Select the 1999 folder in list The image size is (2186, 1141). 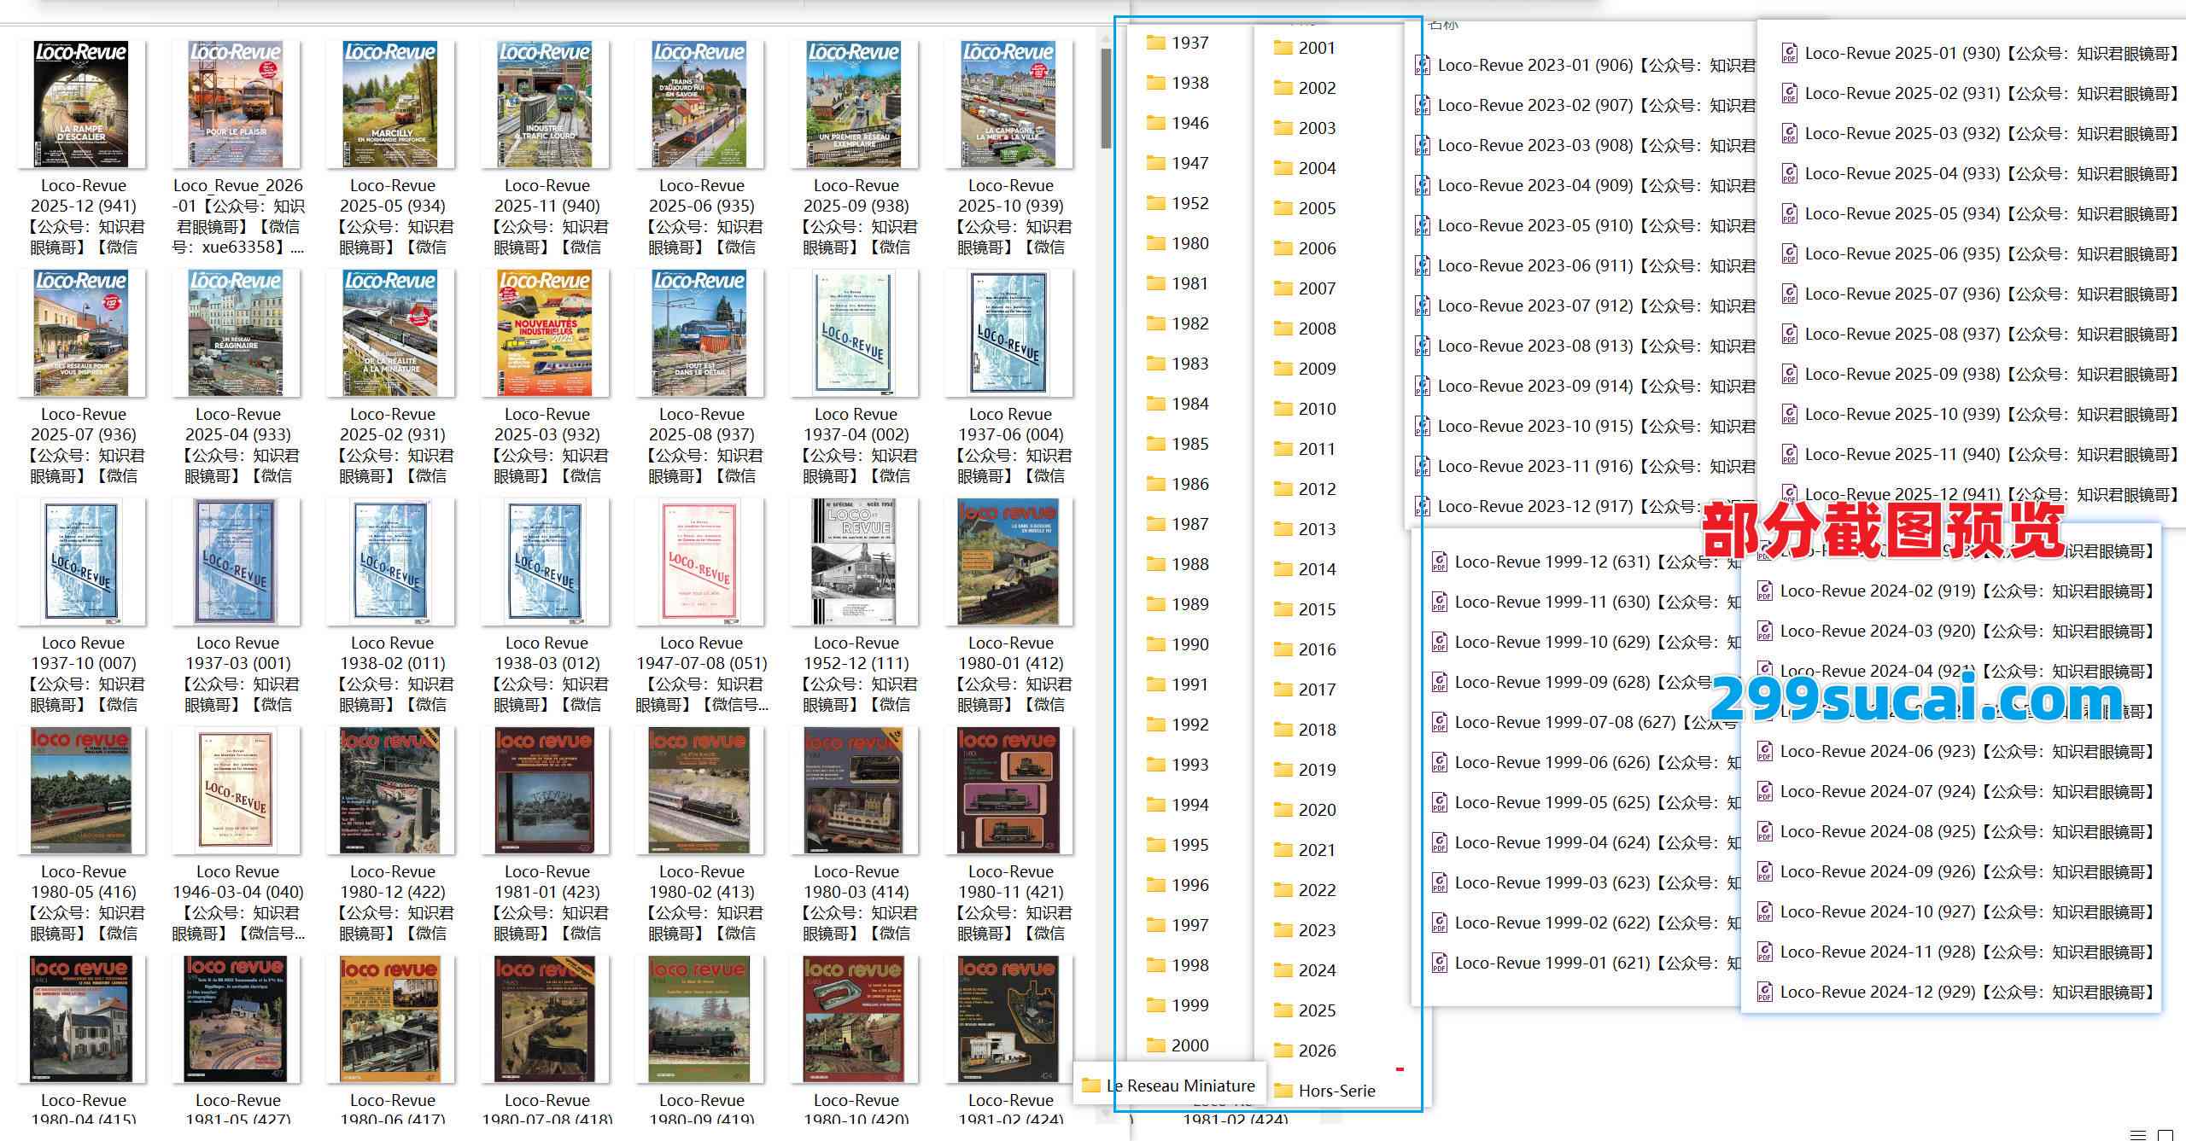tap(1189, 1005)
